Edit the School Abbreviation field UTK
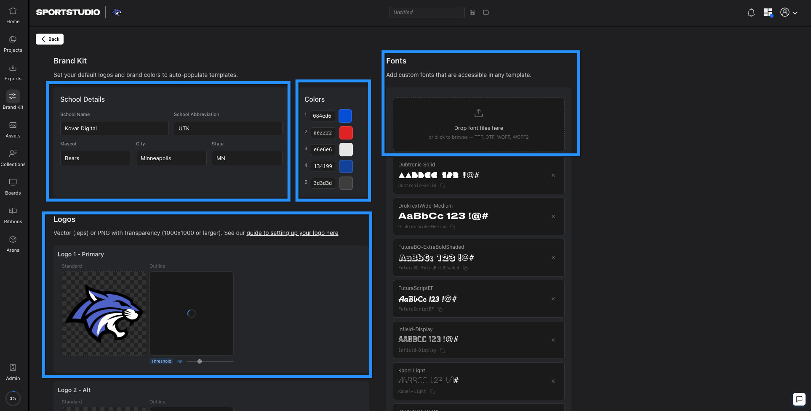 tap(228, 128)
